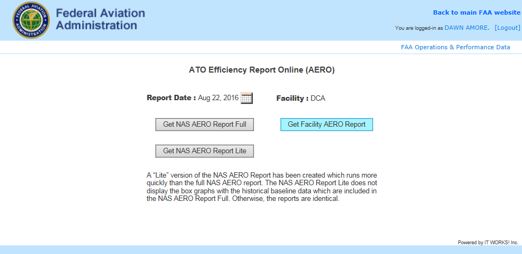
Task: Select the DCA facility value
Action: point(318,99)
